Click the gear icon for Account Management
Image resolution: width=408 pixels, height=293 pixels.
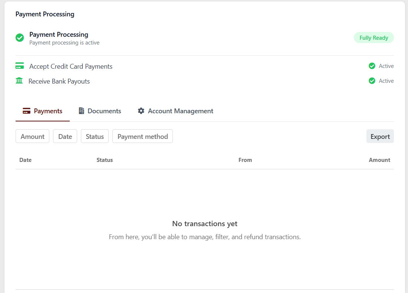coord(141,111)
